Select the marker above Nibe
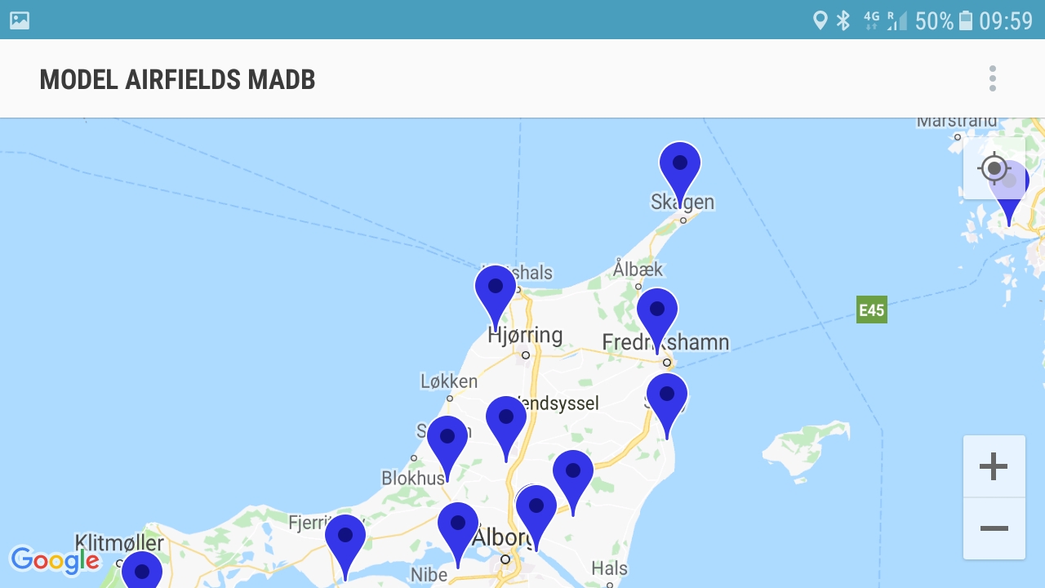1045x588 pixels. pos(458,535)
